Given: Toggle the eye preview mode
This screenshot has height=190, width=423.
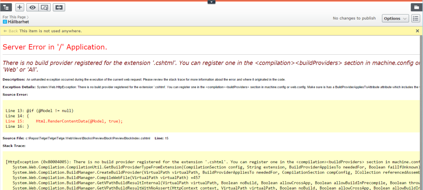Looking at the screenshot, I should coord(32,7).
